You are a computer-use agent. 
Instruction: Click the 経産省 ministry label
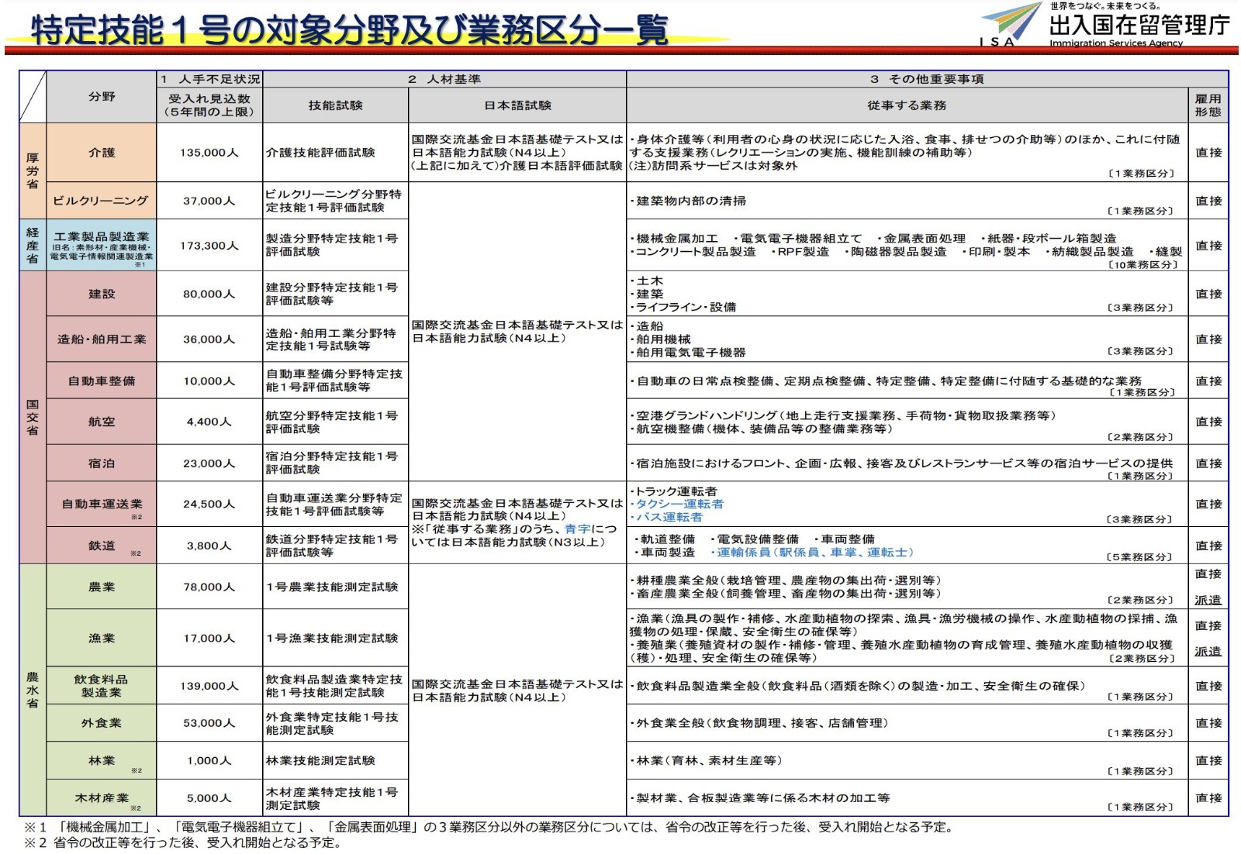click(x=33, y=245)
